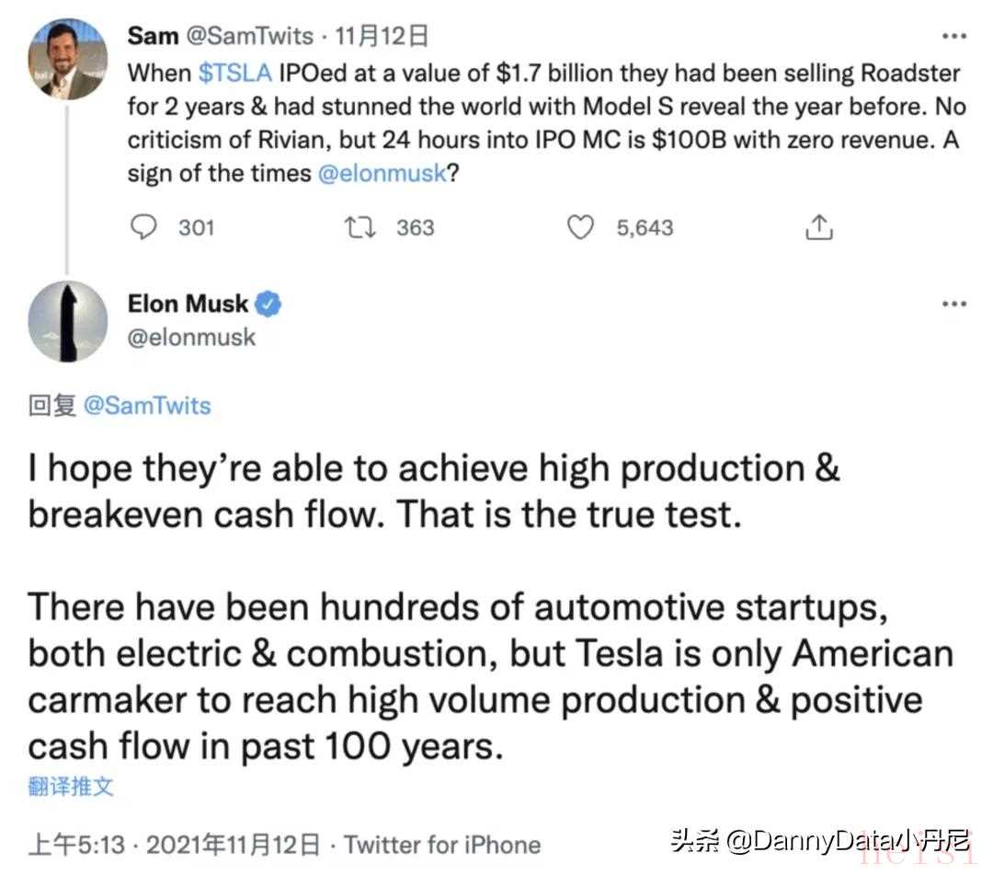Click the retweet arrows icon
The width and height of the screenshot is (993, 876).
pos(360,226)
